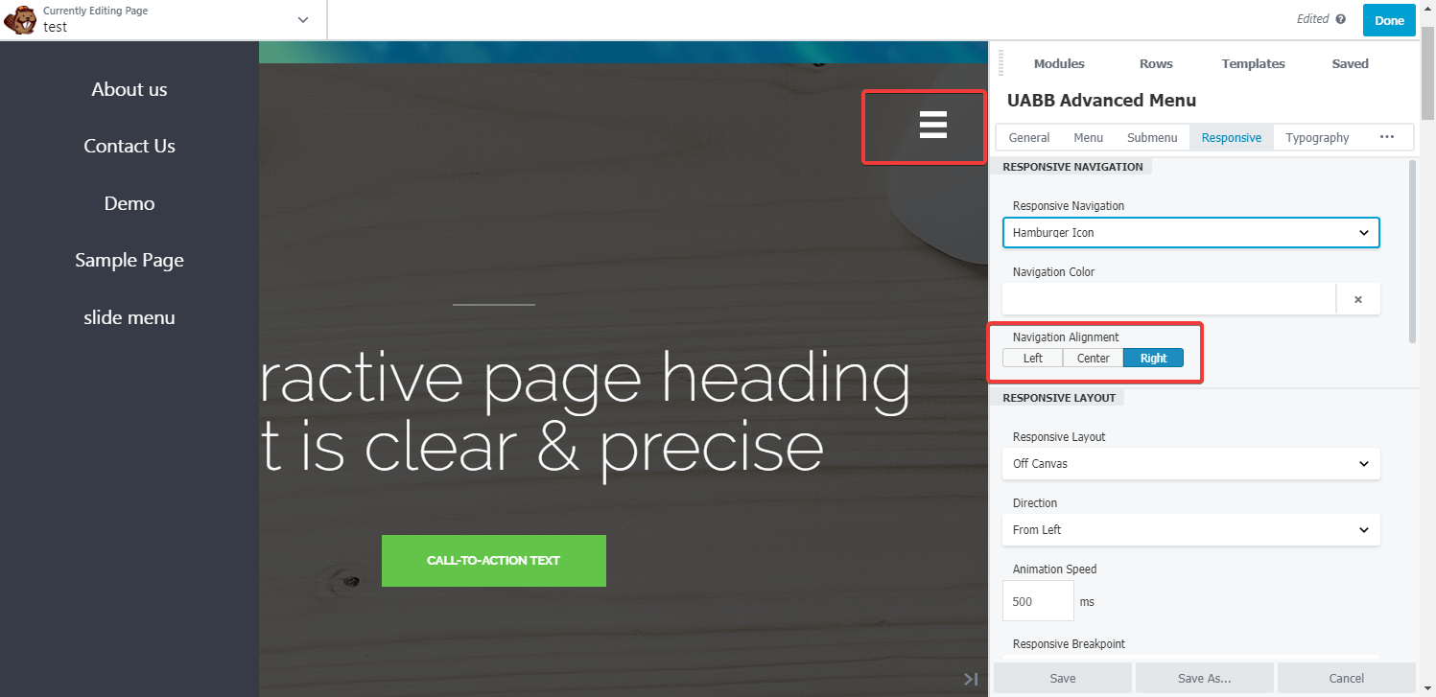Set Navigation Alignment to Center
Image resolution: width=1436 pixels, height=697 pixels.
(1093, 358)
